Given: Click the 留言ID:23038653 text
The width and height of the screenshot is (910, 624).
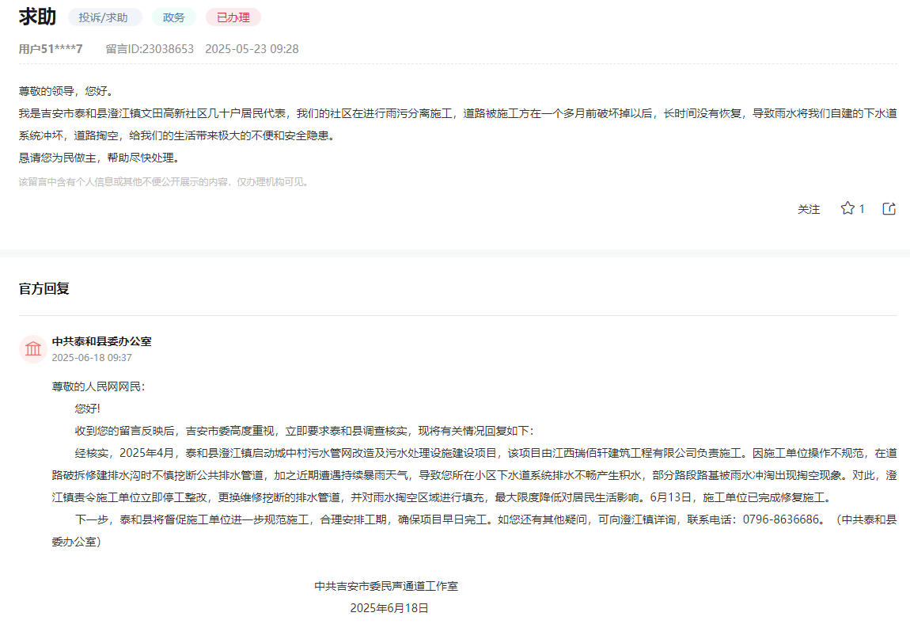Looking at the screenshot, I should point(150,49).
